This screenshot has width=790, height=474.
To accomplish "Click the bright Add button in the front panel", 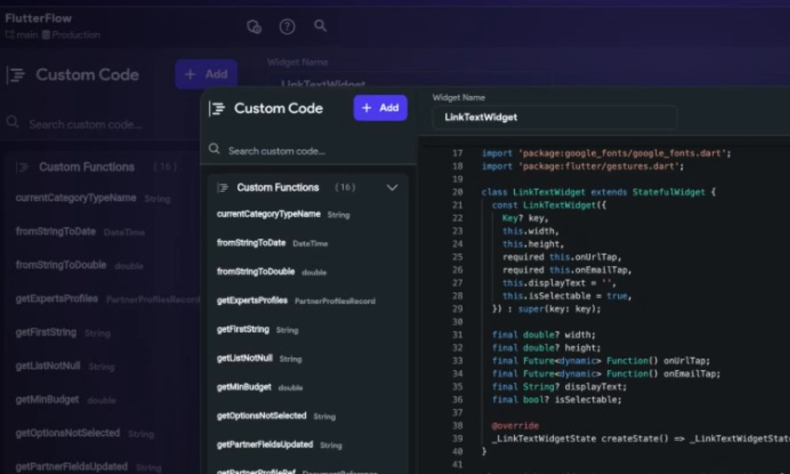I will 380,108.
